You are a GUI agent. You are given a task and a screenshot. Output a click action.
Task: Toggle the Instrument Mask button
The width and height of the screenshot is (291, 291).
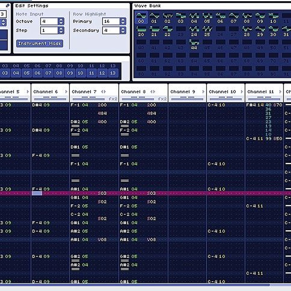40,44
